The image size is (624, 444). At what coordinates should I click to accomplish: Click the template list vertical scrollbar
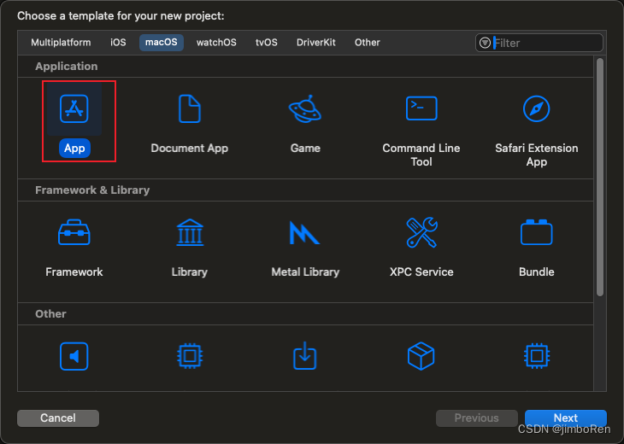pos(600,177)
